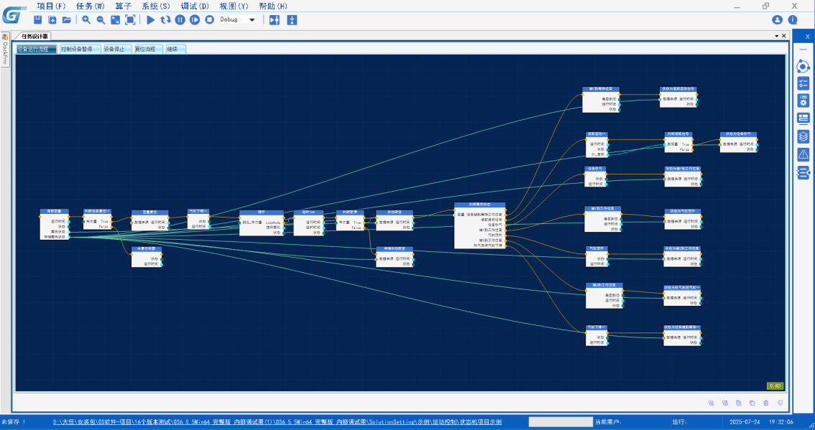Open the checklist sidebar icon

coord(803,83)
